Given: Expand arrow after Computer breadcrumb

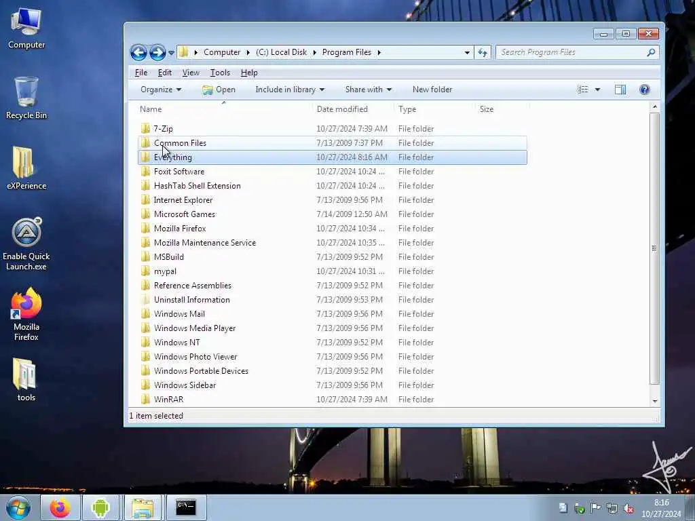Looking at the screenshot, I should coord(248,52).
